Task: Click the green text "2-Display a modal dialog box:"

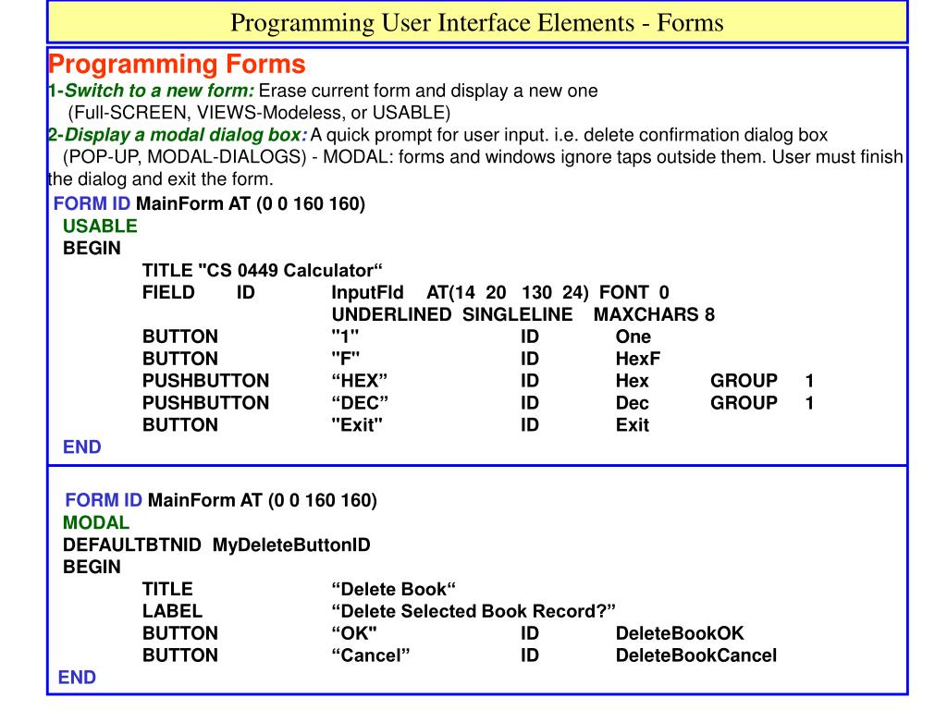Action: [x=178, y=135]
